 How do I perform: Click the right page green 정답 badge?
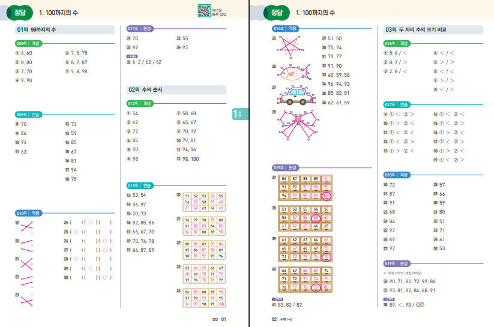(x=276, y=13)
